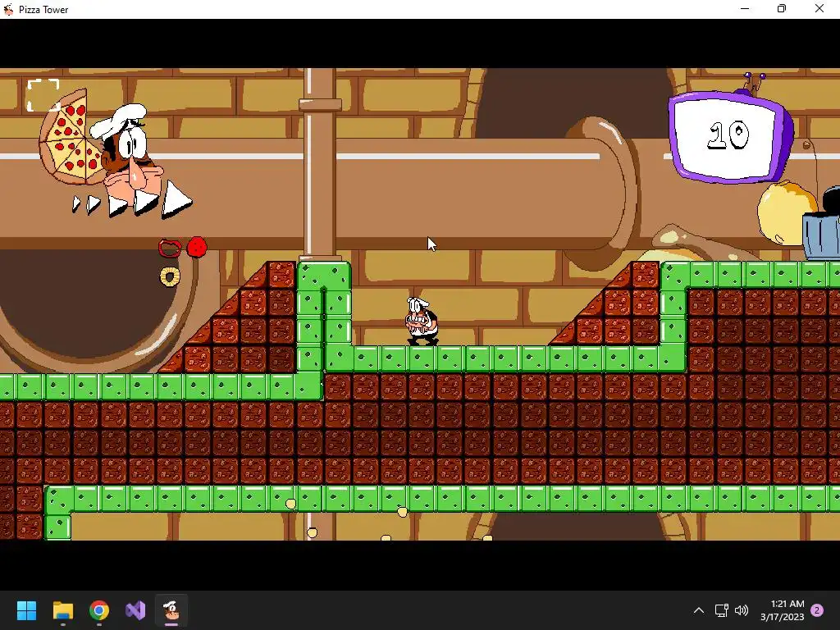Collect the red sausage ring topping
Viewport: 840px width, 630px height.
170,248
